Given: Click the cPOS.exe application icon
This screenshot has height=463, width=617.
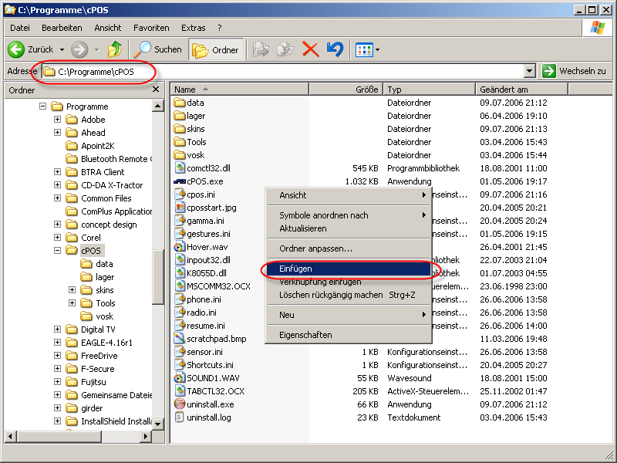Looking at the screenshot, I should click(x=180, y=181).
